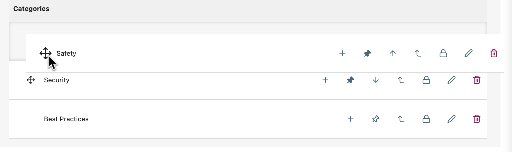Unpin the Security category
Image resolution: width=512 pixels, height=152 pixels.
(350, 80)
